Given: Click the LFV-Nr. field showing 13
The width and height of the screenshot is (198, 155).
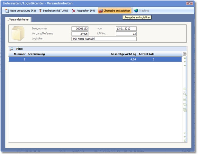Looking at the screenshot, I should point(126,34).
